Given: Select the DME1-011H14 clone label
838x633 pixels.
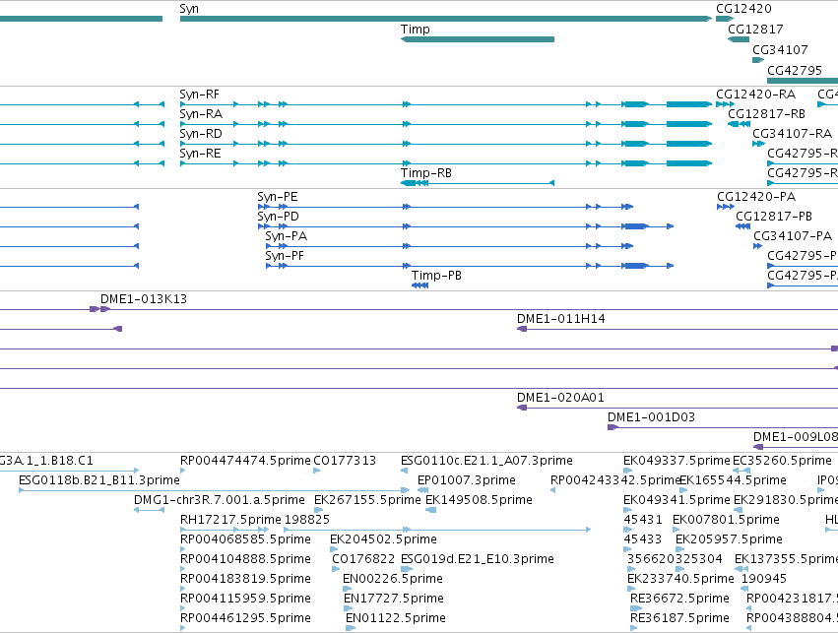Looking at the screenshot, I should (560, 319).
